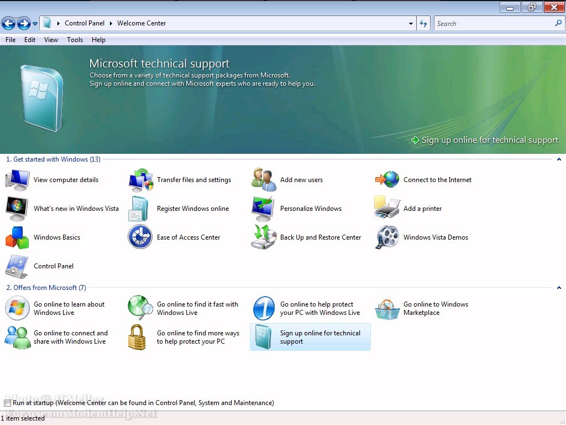
Task: Open the Register Windows online icon
Action: pyautogui.click(x=138, y=209)
